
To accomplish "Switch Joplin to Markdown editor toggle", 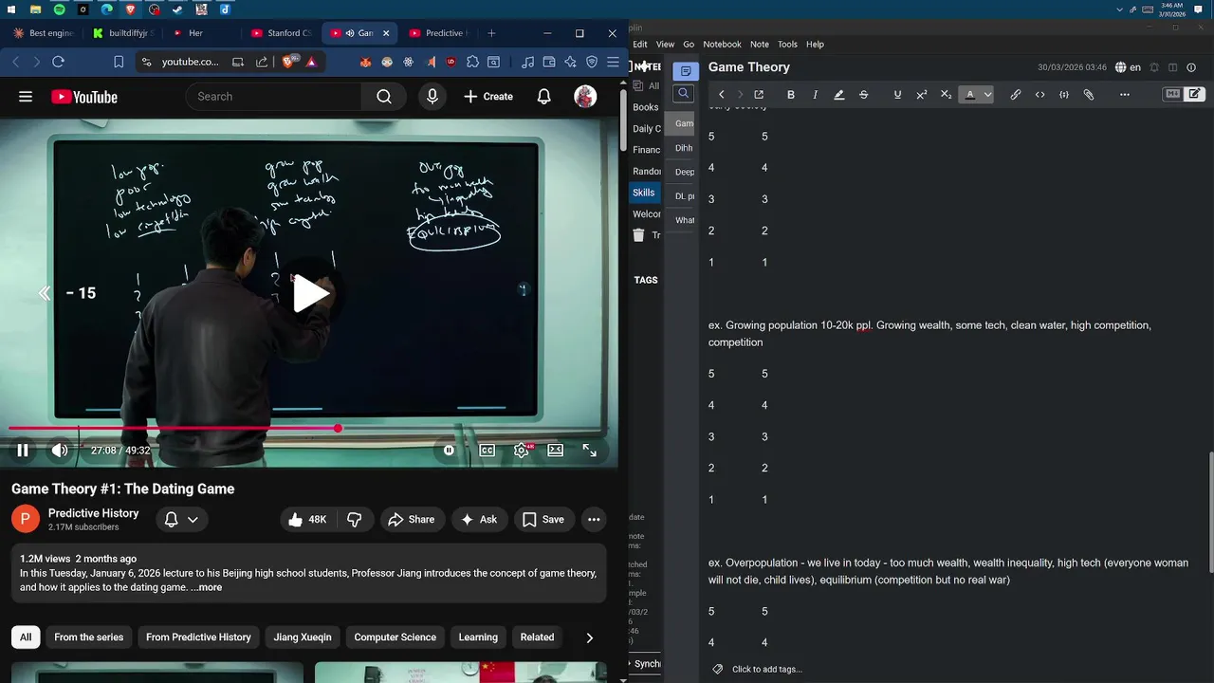I will (1173, 94).
